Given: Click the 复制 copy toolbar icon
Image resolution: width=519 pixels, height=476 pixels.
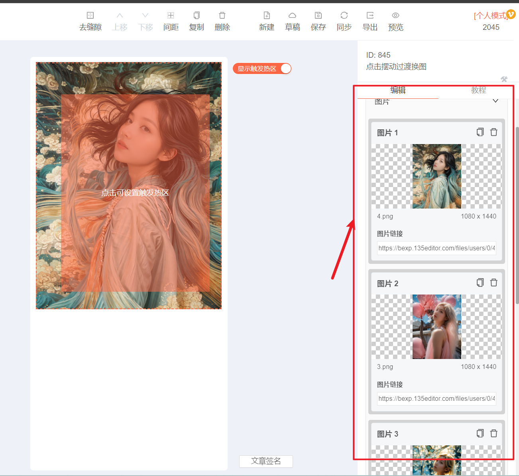Looking at the screenshot, I should click(197, 16).
